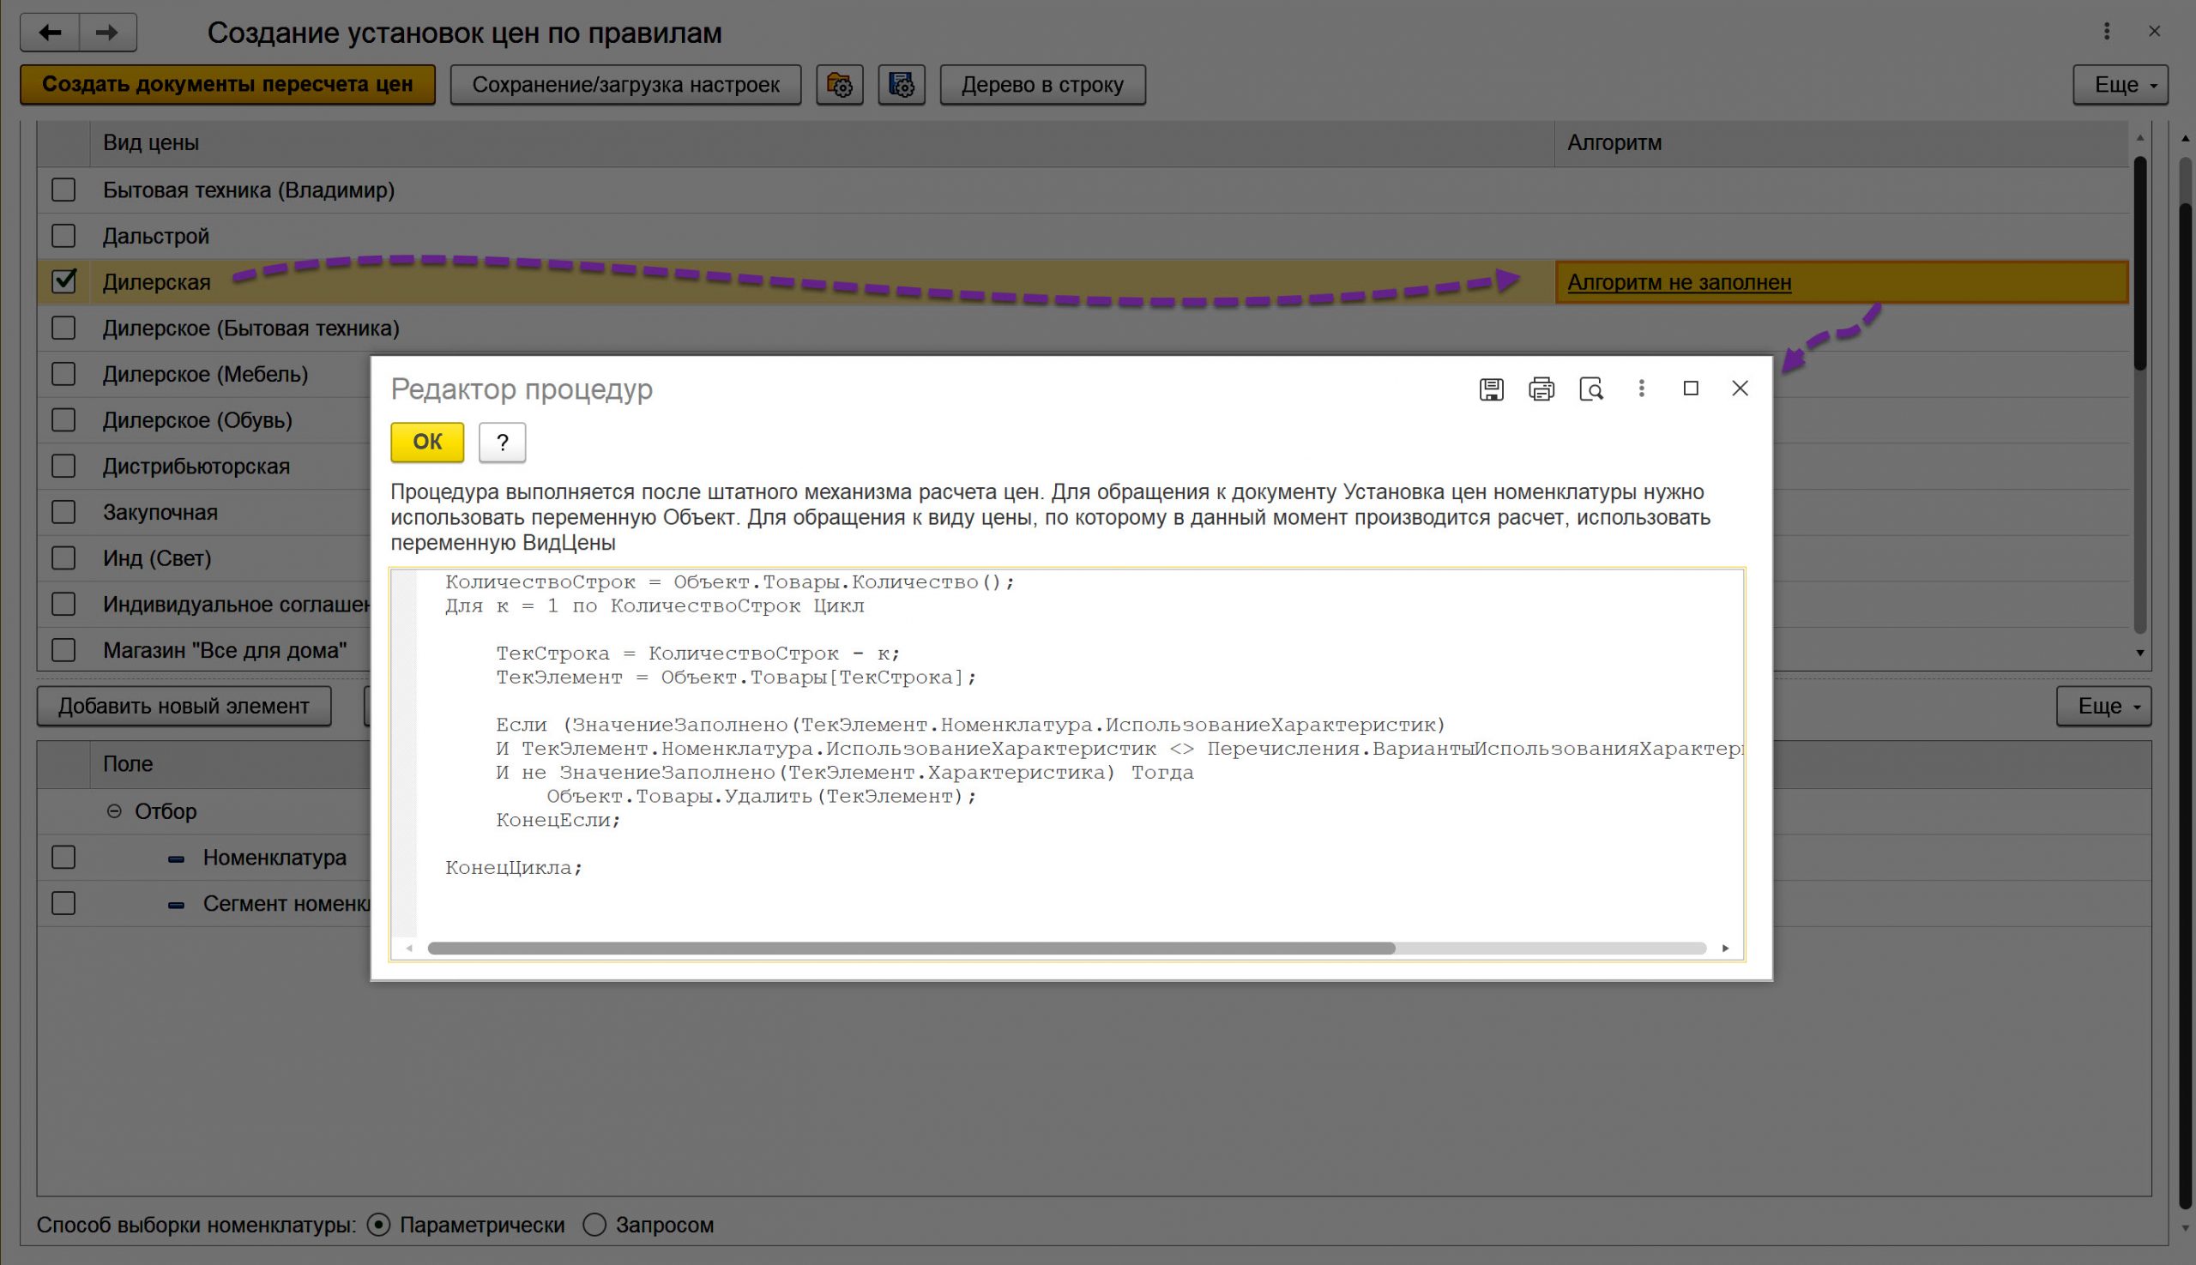
Task: Click Добавить новый элемент button
Action: (x=184, y=707)
